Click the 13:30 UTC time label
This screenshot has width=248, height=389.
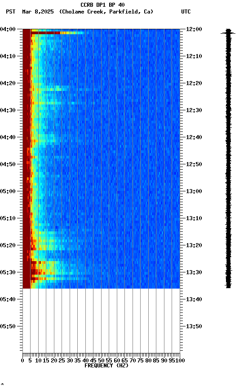pos(194,272)
